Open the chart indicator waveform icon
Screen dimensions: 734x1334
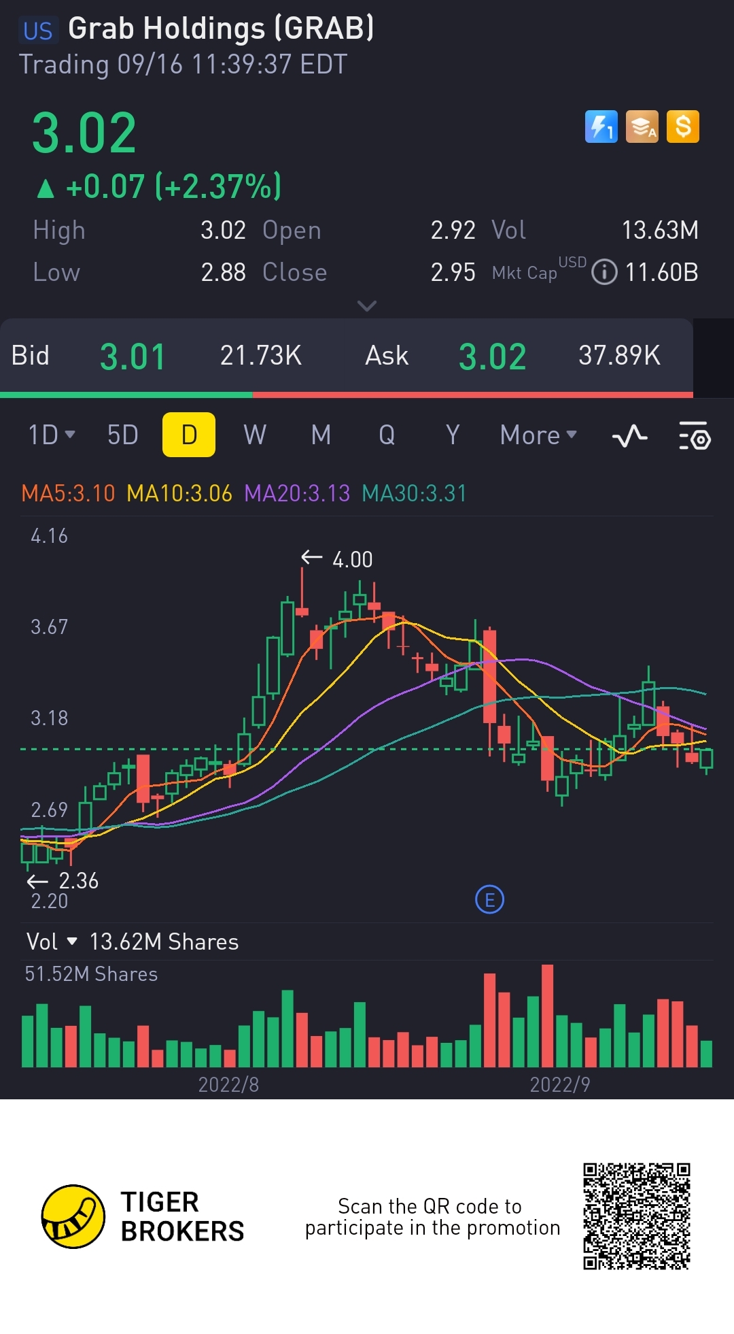pyautogui.click(x=629, y=435)
